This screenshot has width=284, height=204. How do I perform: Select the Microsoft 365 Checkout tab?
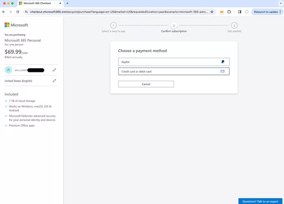pos(37,3)
